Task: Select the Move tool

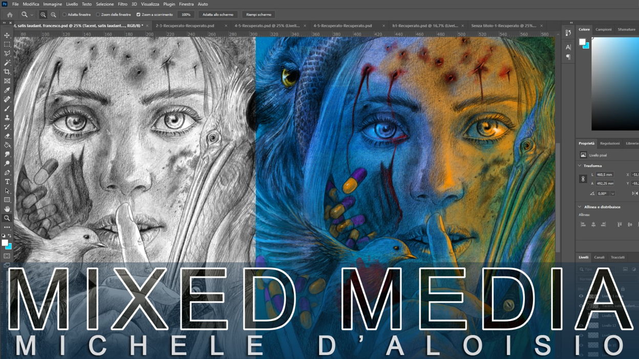Action: point(7,35)
